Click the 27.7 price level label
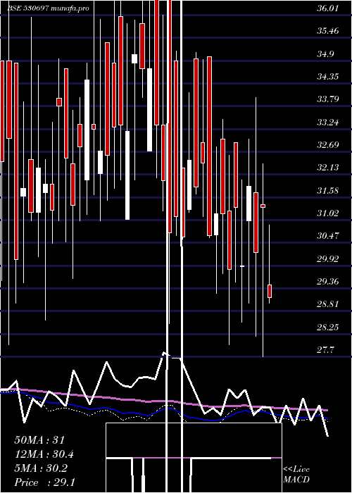The height and width of the screenshot is (493, 352). click(x=325, y=349)
